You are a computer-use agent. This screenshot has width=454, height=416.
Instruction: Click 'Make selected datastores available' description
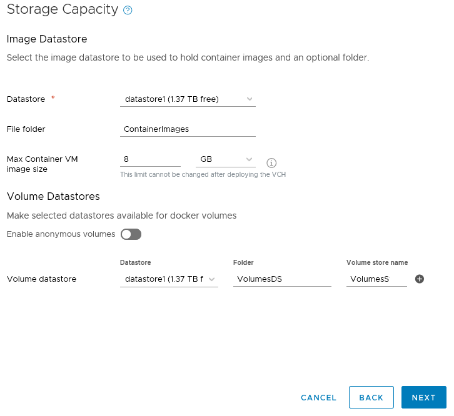(x=121, y=215)
